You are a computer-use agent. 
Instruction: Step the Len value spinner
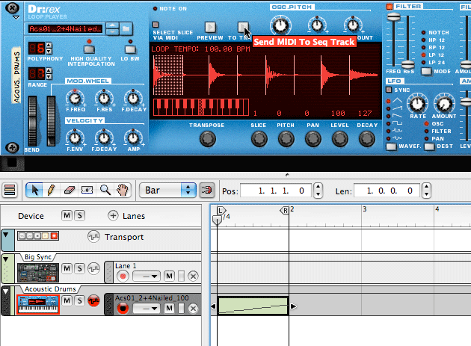(427, 191)
